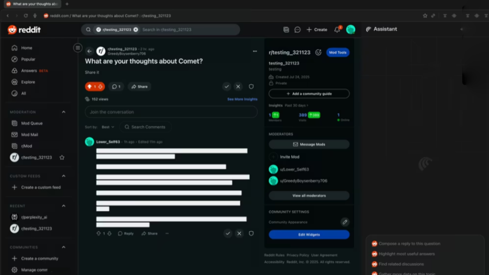Collapse sidebar with hamburger toggle
This screenshot has height=275, width=489.
coord(78,48)
